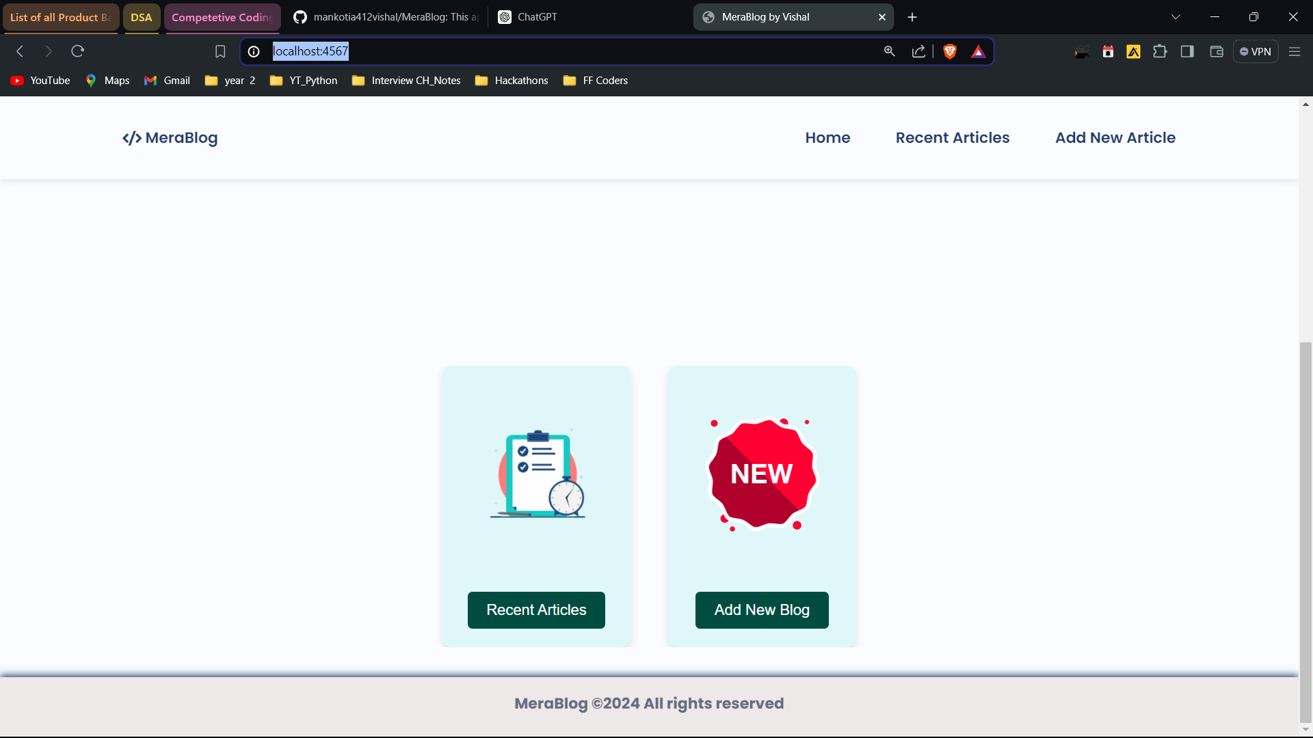The width and height of the screenshot is (1313, 738).
Task: Toggle the VPN button
Action: tap(1256, 51)
